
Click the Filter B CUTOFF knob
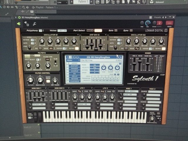(x=29, y=65)
